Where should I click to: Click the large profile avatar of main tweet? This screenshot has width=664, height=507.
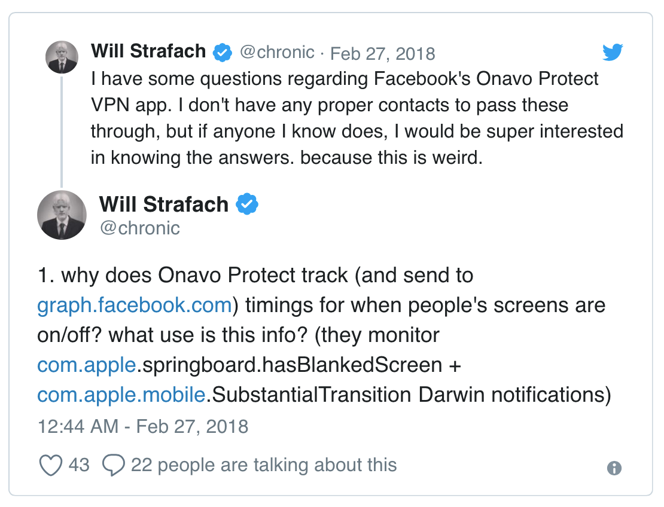62,215
